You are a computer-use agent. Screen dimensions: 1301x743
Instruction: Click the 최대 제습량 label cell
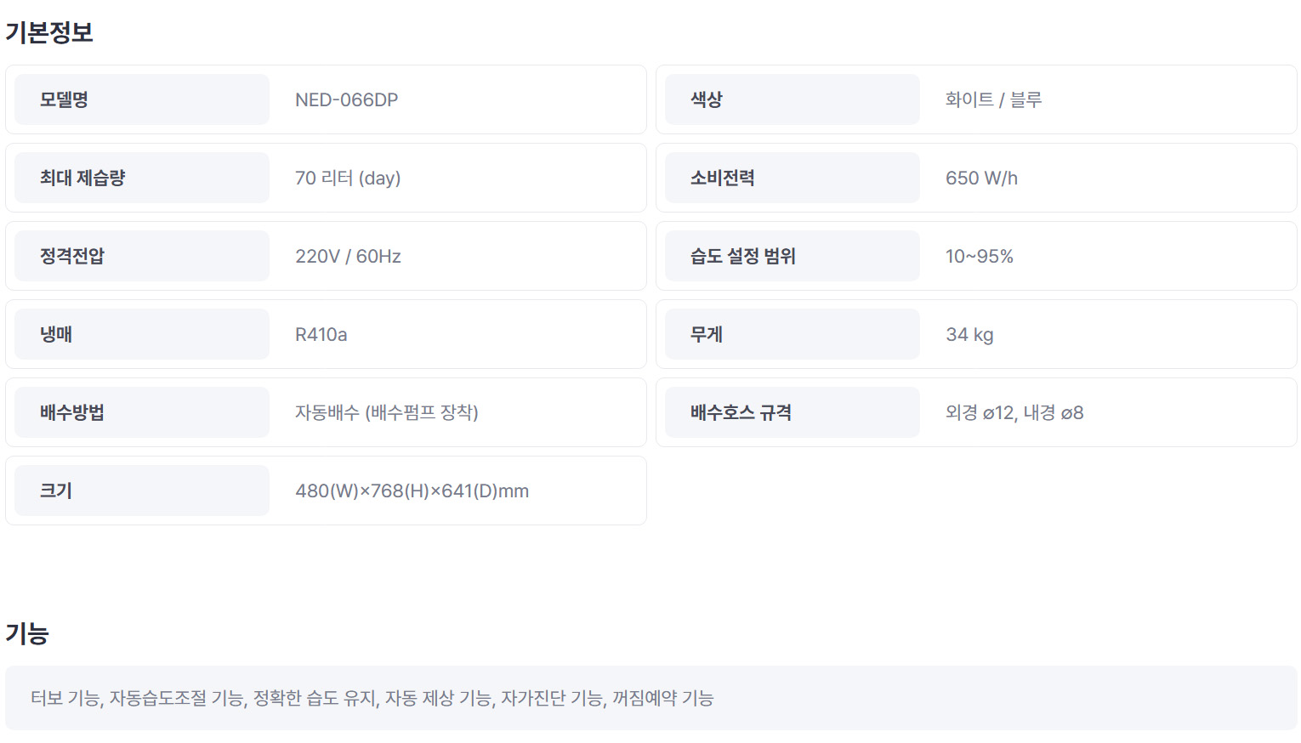141,178
